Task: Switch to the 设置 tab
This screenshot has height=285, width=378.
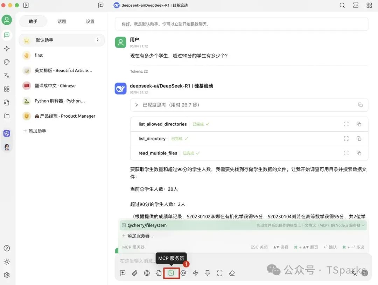Action: point(90,21)
